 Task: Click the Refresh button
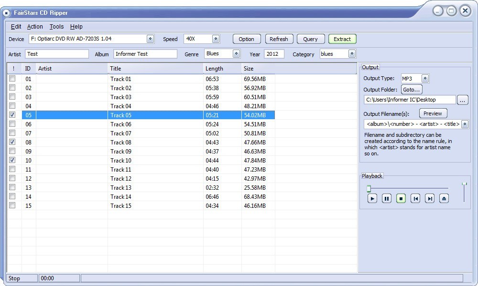[x=279, y=39]
